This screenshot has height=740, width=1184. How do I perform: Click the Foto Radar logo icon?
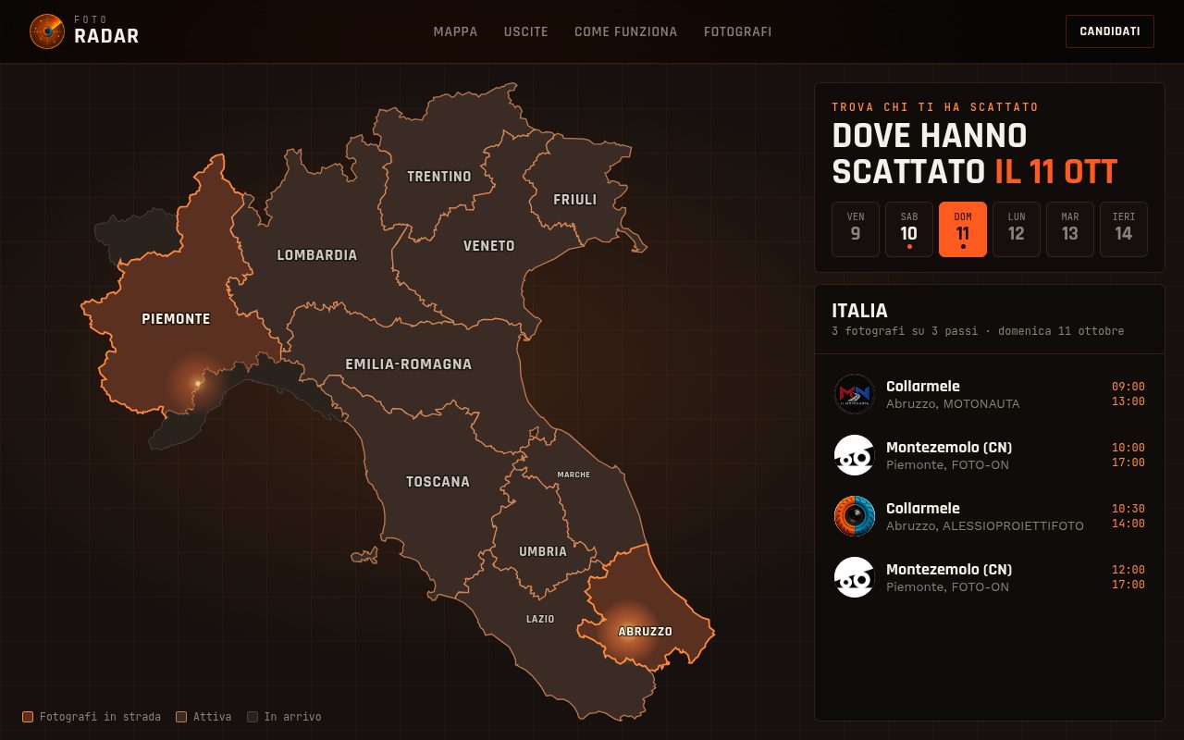(x=47, y=31)
